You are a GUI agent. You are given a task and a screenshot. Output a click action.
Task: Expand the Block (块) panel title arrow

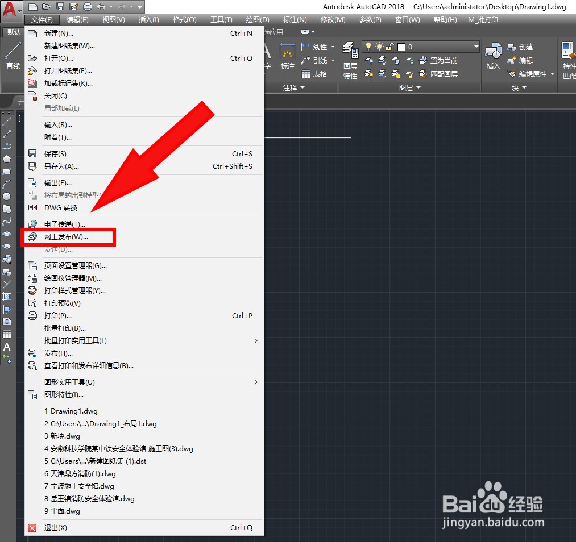524,87
